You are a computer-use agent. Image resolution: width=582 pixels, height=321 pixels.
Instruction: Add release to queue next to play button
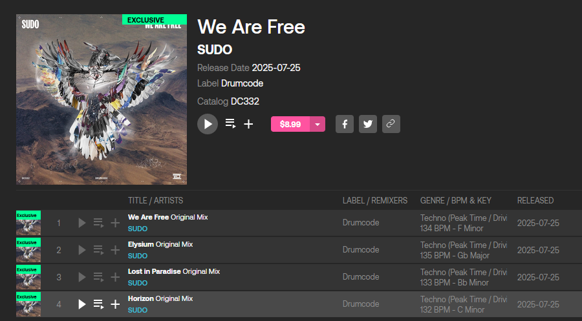pos(230,124)
